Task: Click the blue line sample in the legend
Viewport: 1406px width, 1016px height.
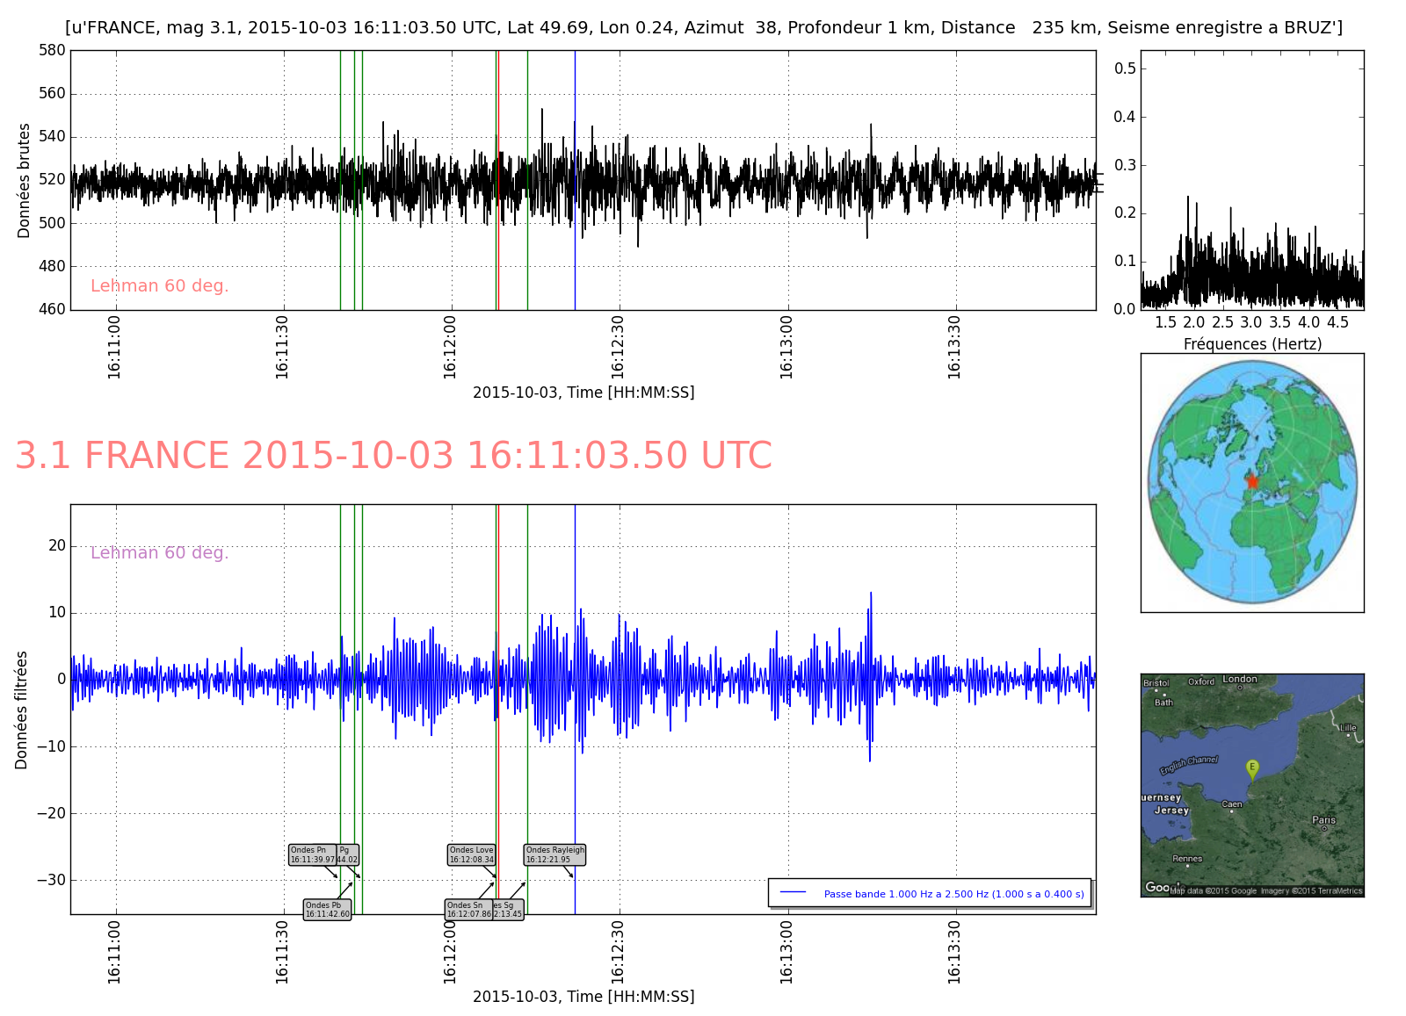Action: (x=793, y=892)
